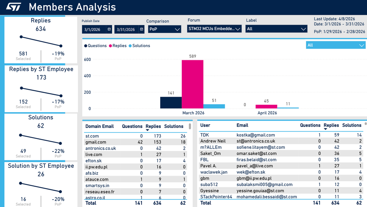The width and height of the screenshot is (367, 207).
Task: Click the Domain Email table scrollbar
Action: (190, 126)
